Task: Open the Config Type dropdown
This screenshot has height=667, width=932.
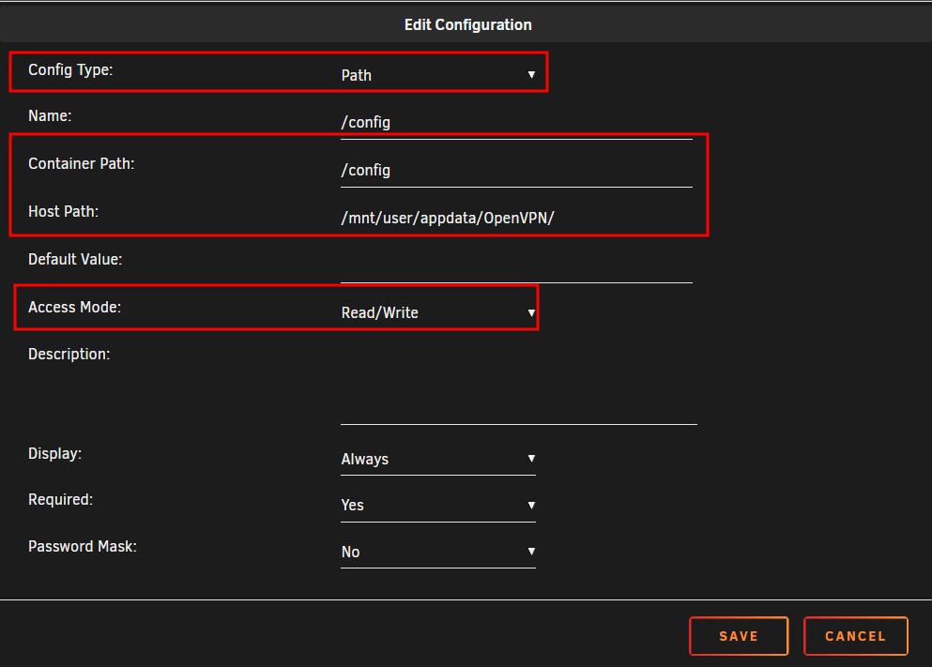Action: pos(438,75)
